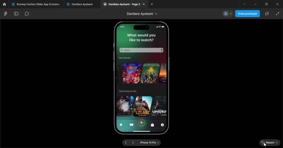283x148 pixels.
Task: Toggle the sidebar panel icon
Action: [16, 14]
